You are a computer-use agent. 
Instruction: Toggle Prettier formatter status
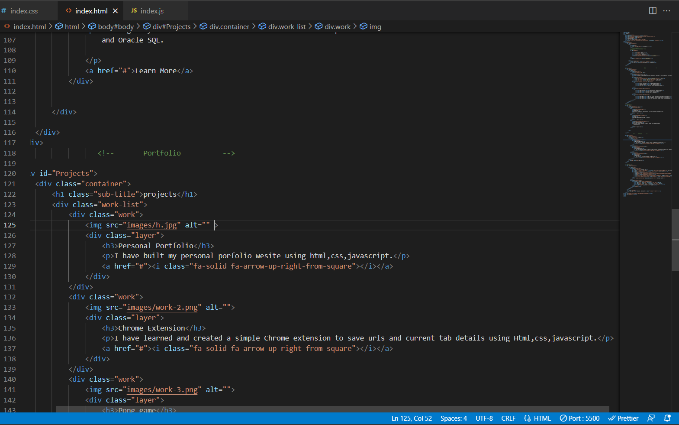623,418
